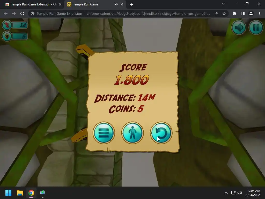Open the Windows Start menu
The width and height of the screenshot is (265, 199).
coord(8,193)
